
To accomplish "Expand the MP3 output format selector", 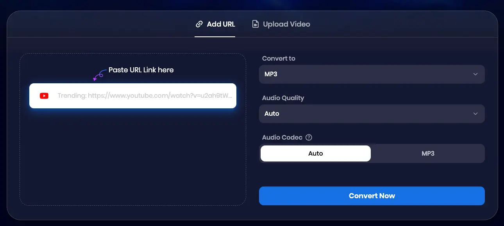I will click(372, 74).
